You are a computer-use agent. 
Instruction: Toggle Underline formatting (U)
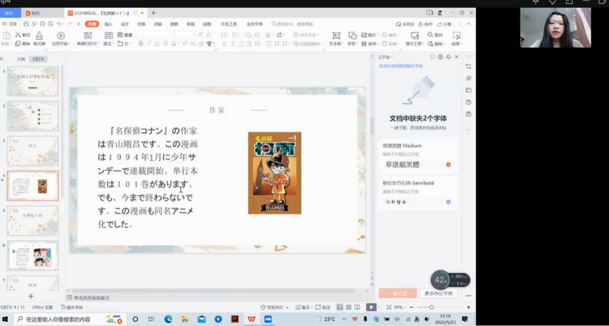pyautogui.click(x=157, y=44)
